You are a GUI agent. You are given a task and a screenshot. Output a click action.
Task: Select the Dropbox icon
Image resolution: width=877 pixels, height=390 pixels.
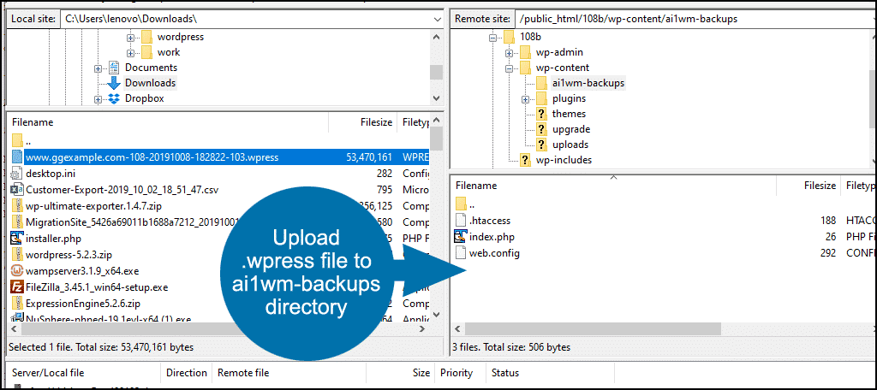point(114,99)
